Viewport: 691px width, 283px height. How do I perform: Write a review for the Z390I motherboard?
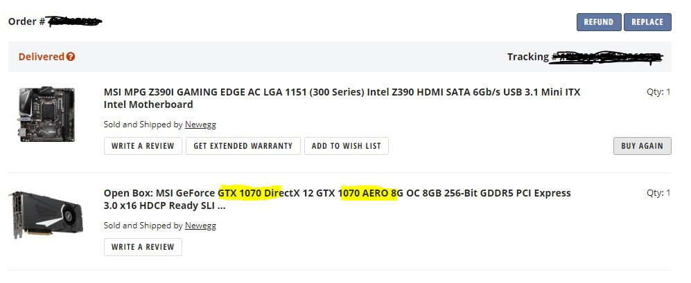tap(143, 146)
